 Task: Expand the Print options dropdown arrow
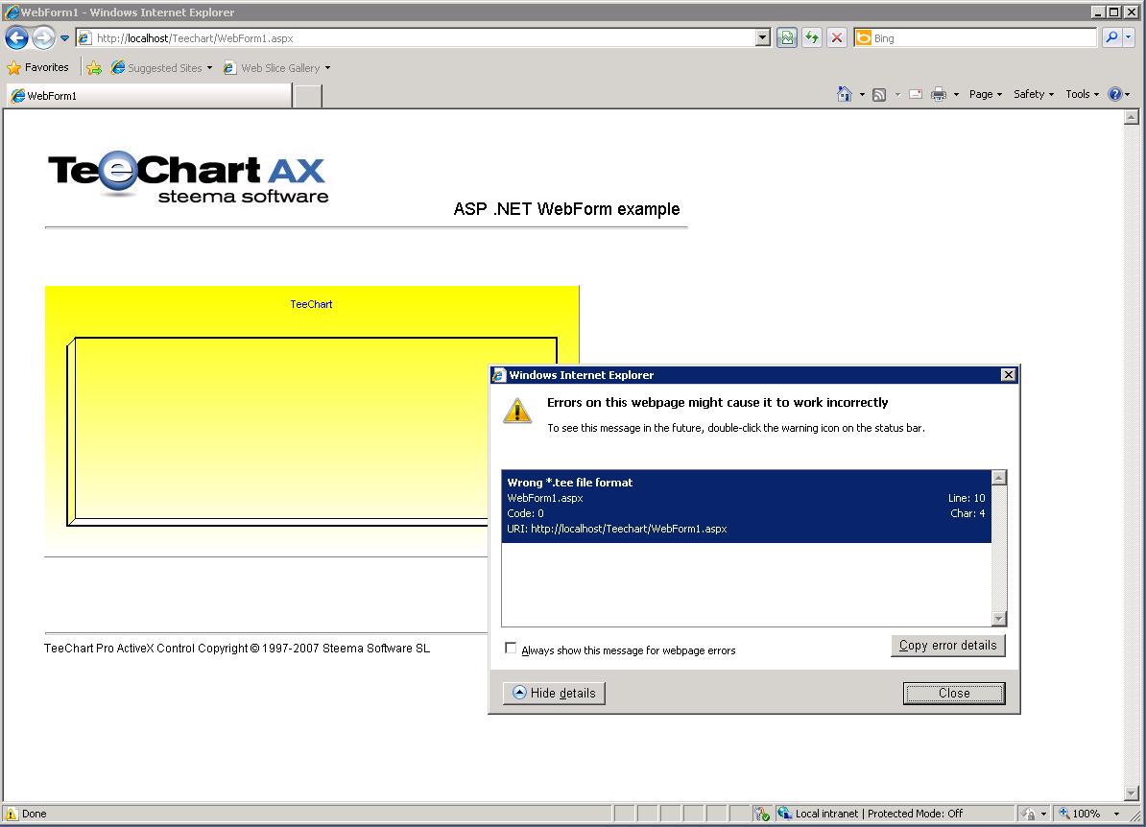[x=956, y=94]
